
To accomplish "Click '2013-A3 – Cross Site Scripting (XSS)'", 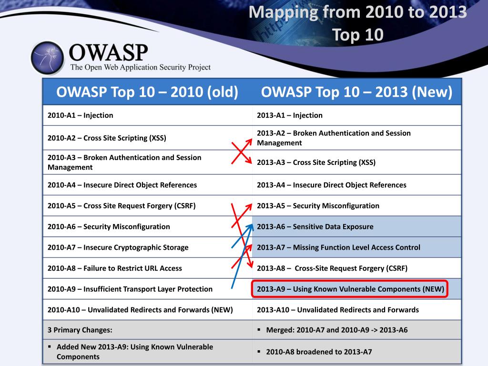I will click(x=316, y=162).
